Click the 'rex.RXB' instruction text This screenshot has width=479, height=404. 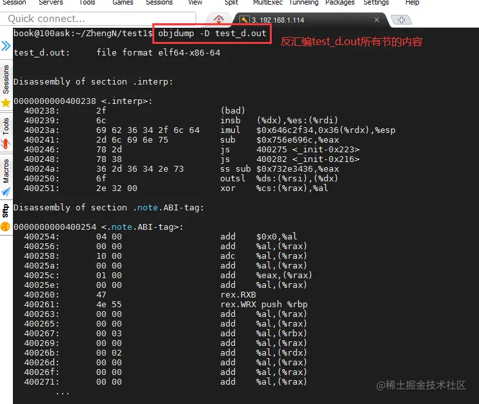(x=238, y=295)
